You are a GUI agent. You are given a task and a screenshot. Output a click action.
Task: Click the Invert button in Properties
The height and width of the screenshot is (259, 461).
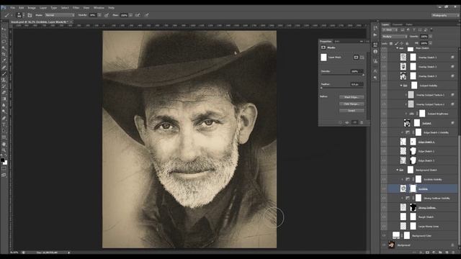(x=352, y=111)
